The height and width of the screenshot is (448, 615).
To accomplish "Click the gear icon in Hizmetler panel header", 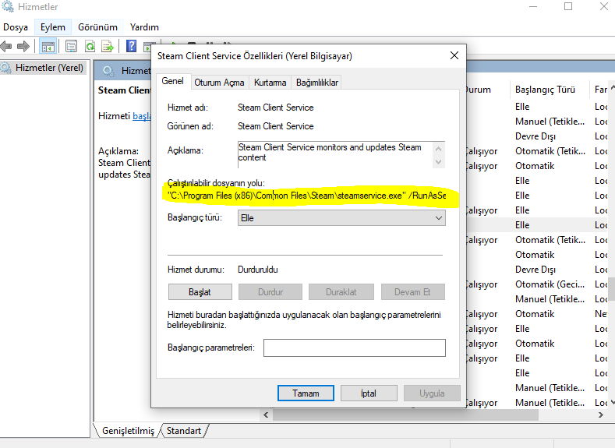I will click(108, 71).
